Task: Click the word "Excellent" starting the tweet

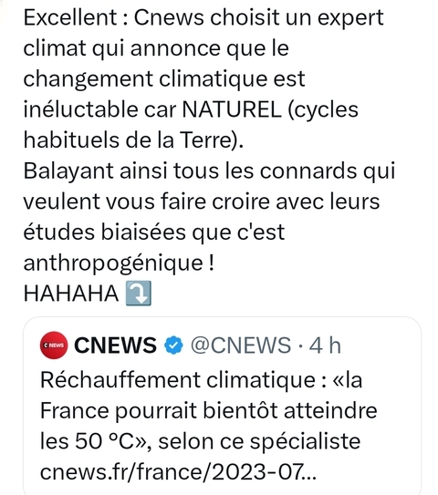Action: coord(70,17)
